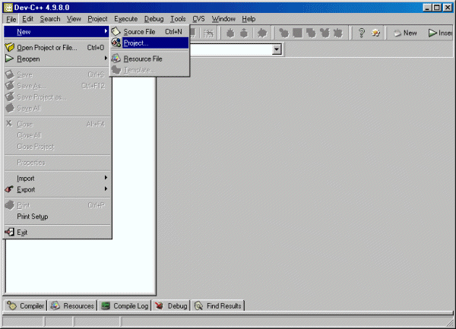The width and height of the screenshot is (456, 329).
Task: Expand the Import submenu
Action: click(x=57, y=178)
